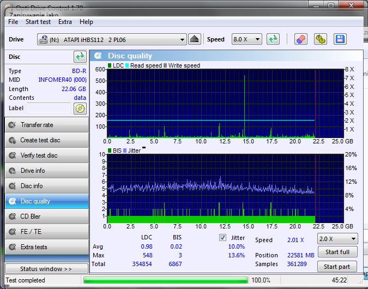Image resolution: width=368 pixels, height=289 pixels.
Task: Click the Create test disc icon
Action: 12,140
